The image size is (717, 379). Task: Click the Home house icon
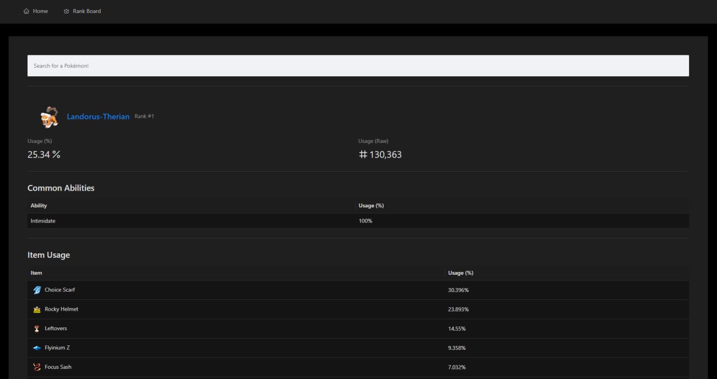26,11
